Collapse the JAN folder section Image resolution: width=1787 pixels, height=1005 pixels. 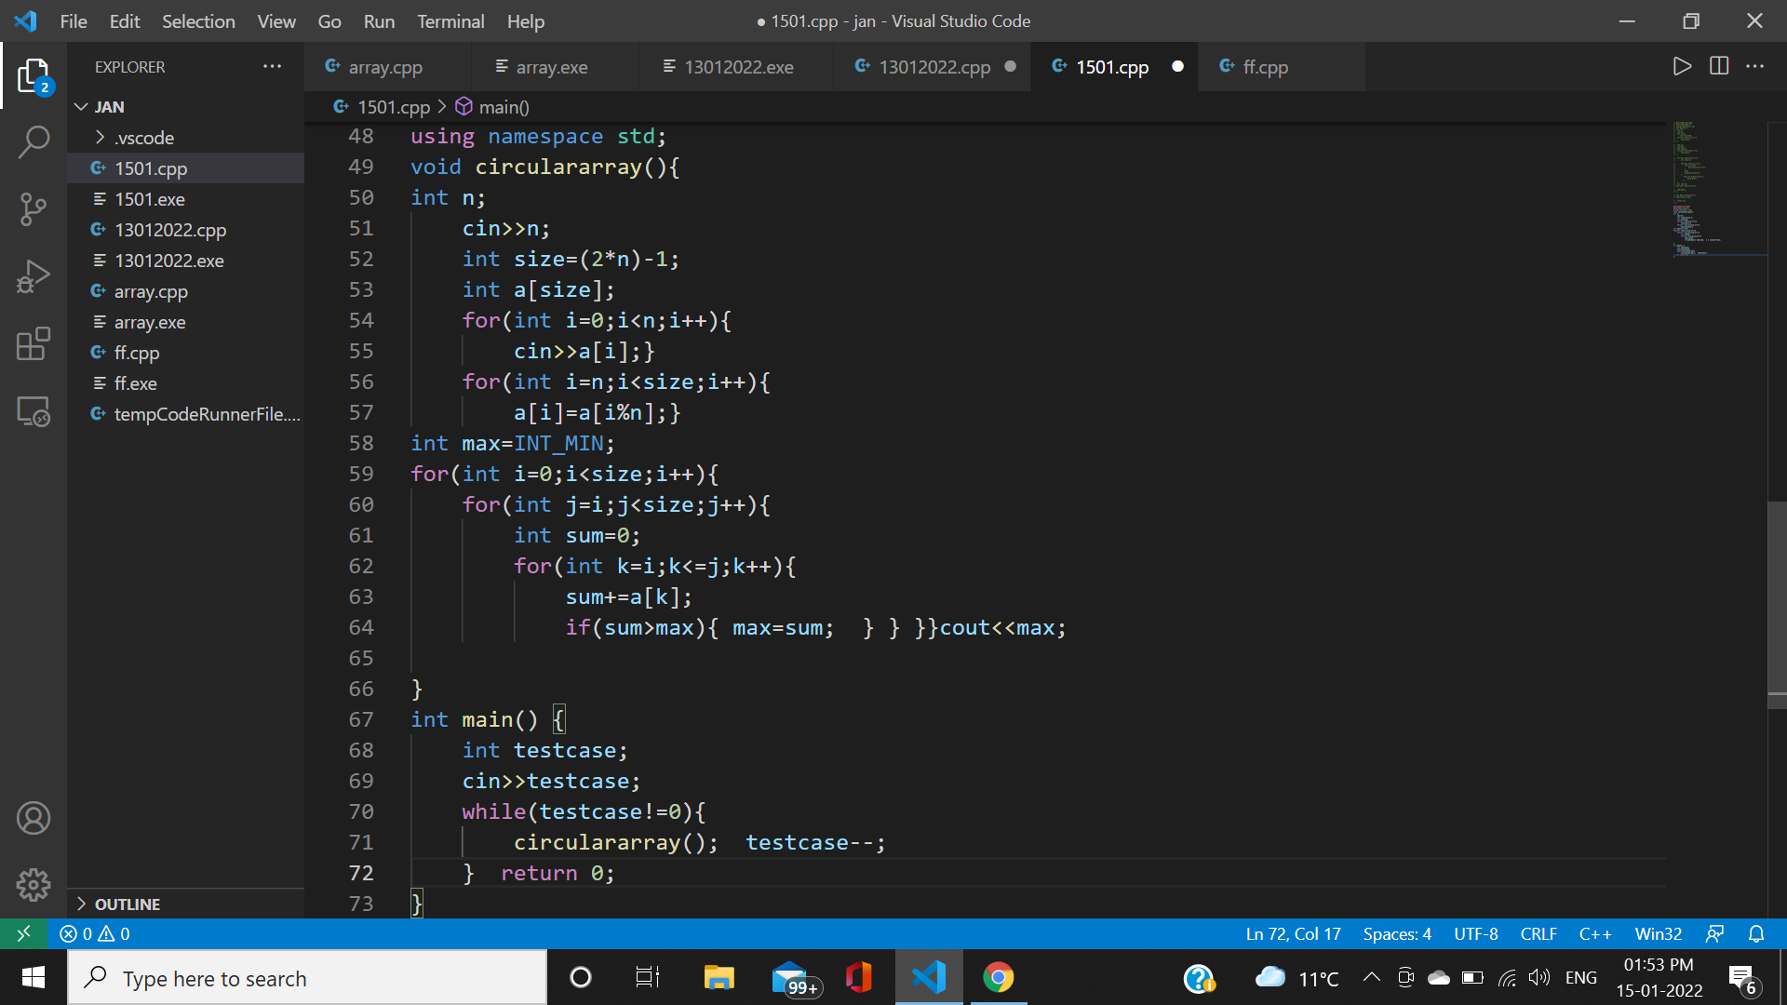point(109,107)
